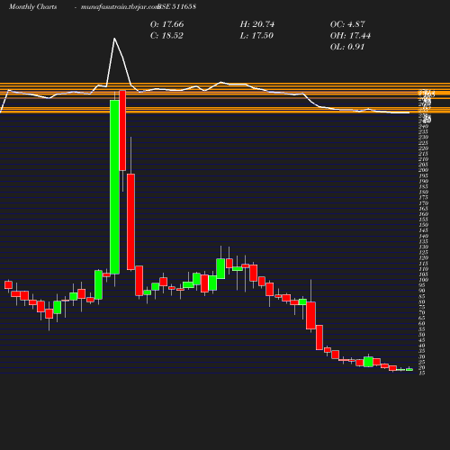
Task: Select the open value "O: 17.66"
Action: click(166, 24)
